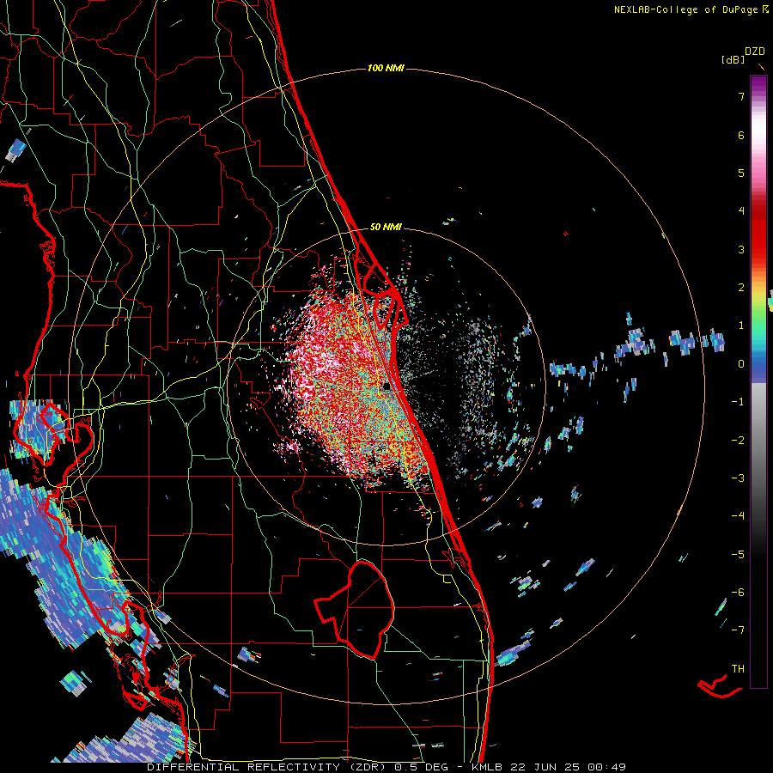Click the 0.5 DEG elevation text in caption
The width and height of the screenshot is (773, 773).
(422, 767)
